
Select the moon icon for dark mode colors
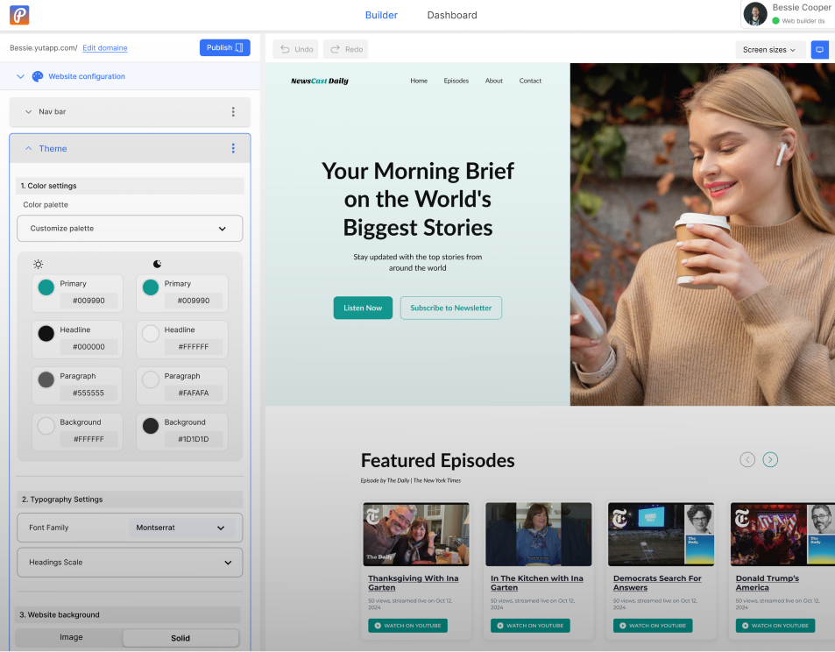[x=159, y=264]
